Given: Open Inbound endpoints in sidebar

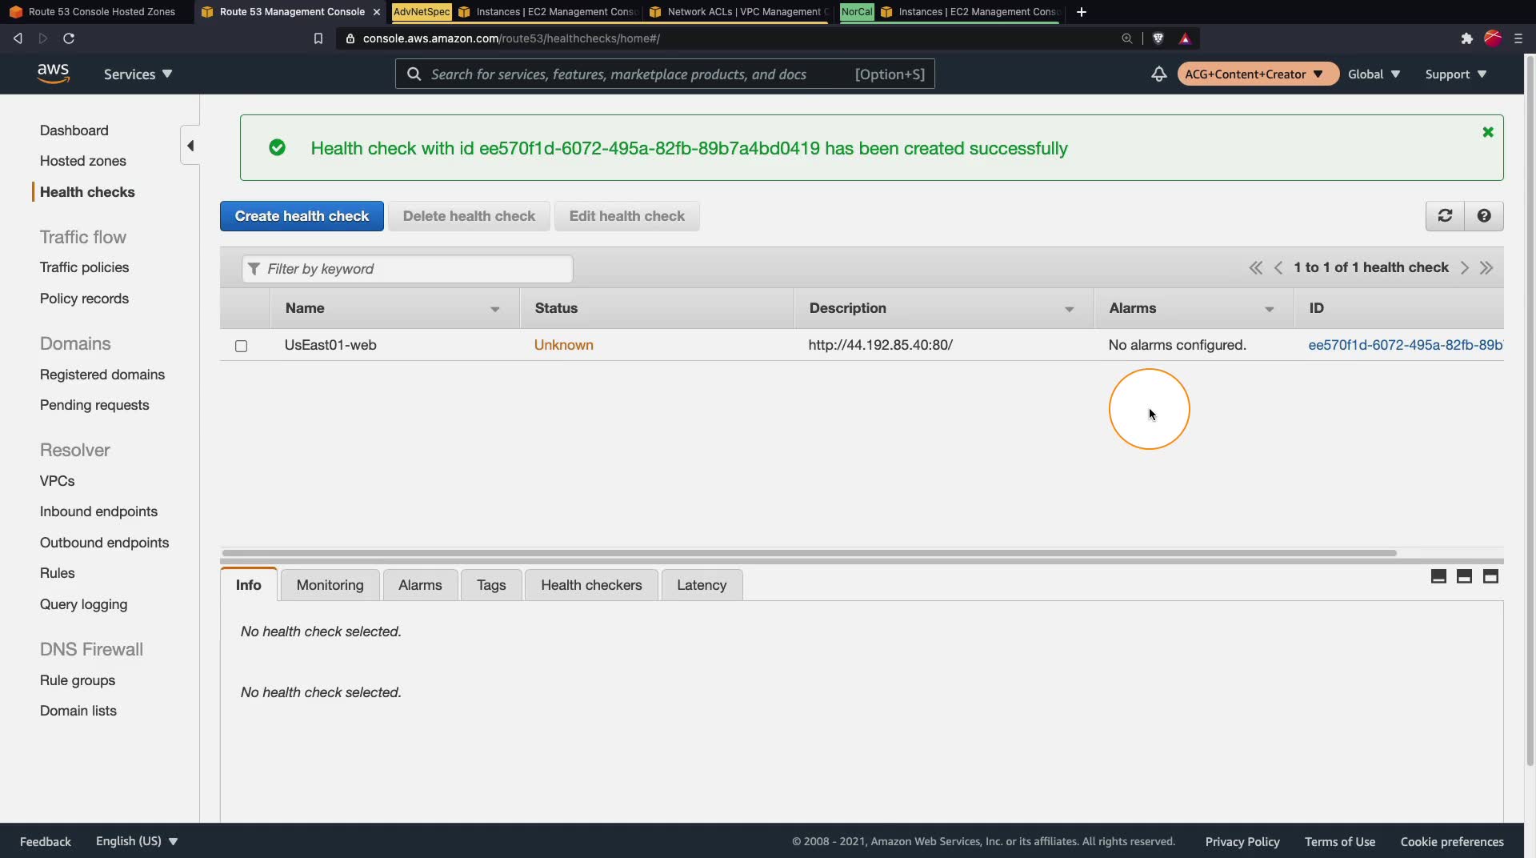Looking at the screenshot, I should coord(98,511).
